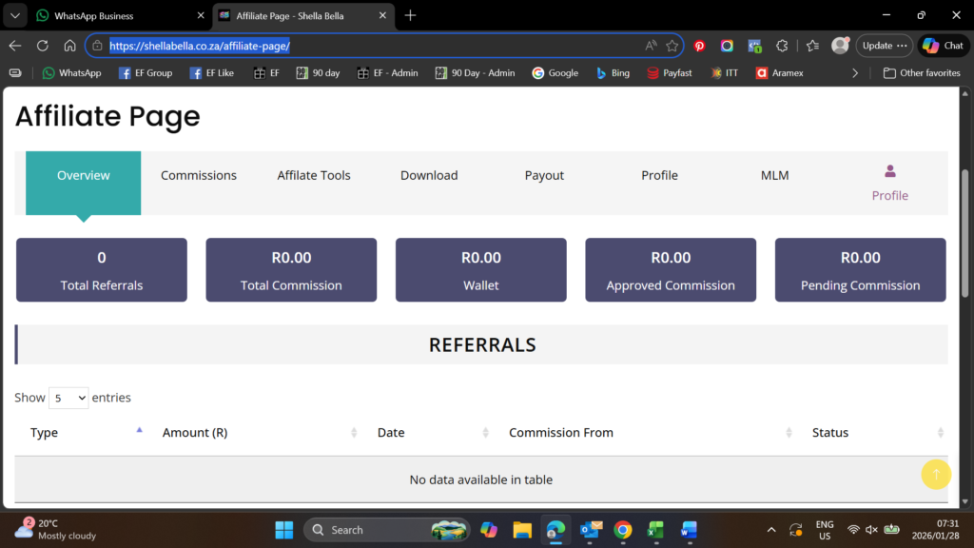Expand the tab list chevron button
The image size is (974, 548).
click(15, 15)
